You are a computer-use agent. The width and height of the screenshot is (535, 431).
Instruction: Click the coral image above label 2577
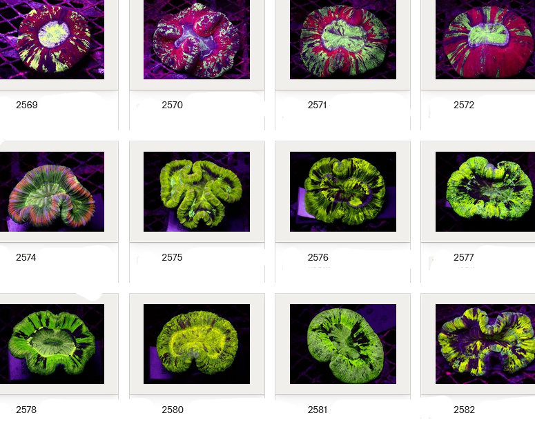485,192
